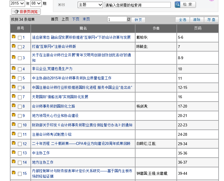Screen dimensions: 224x181
Task: Click the search 检索 button
Action: 185,5
